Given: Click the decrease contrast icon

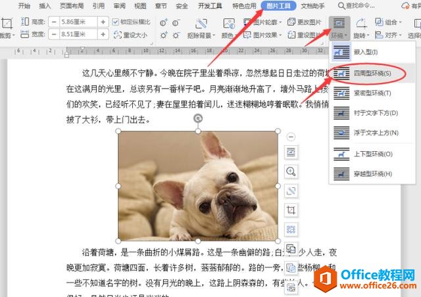Looking at the screenshot, I should [176, 23].
